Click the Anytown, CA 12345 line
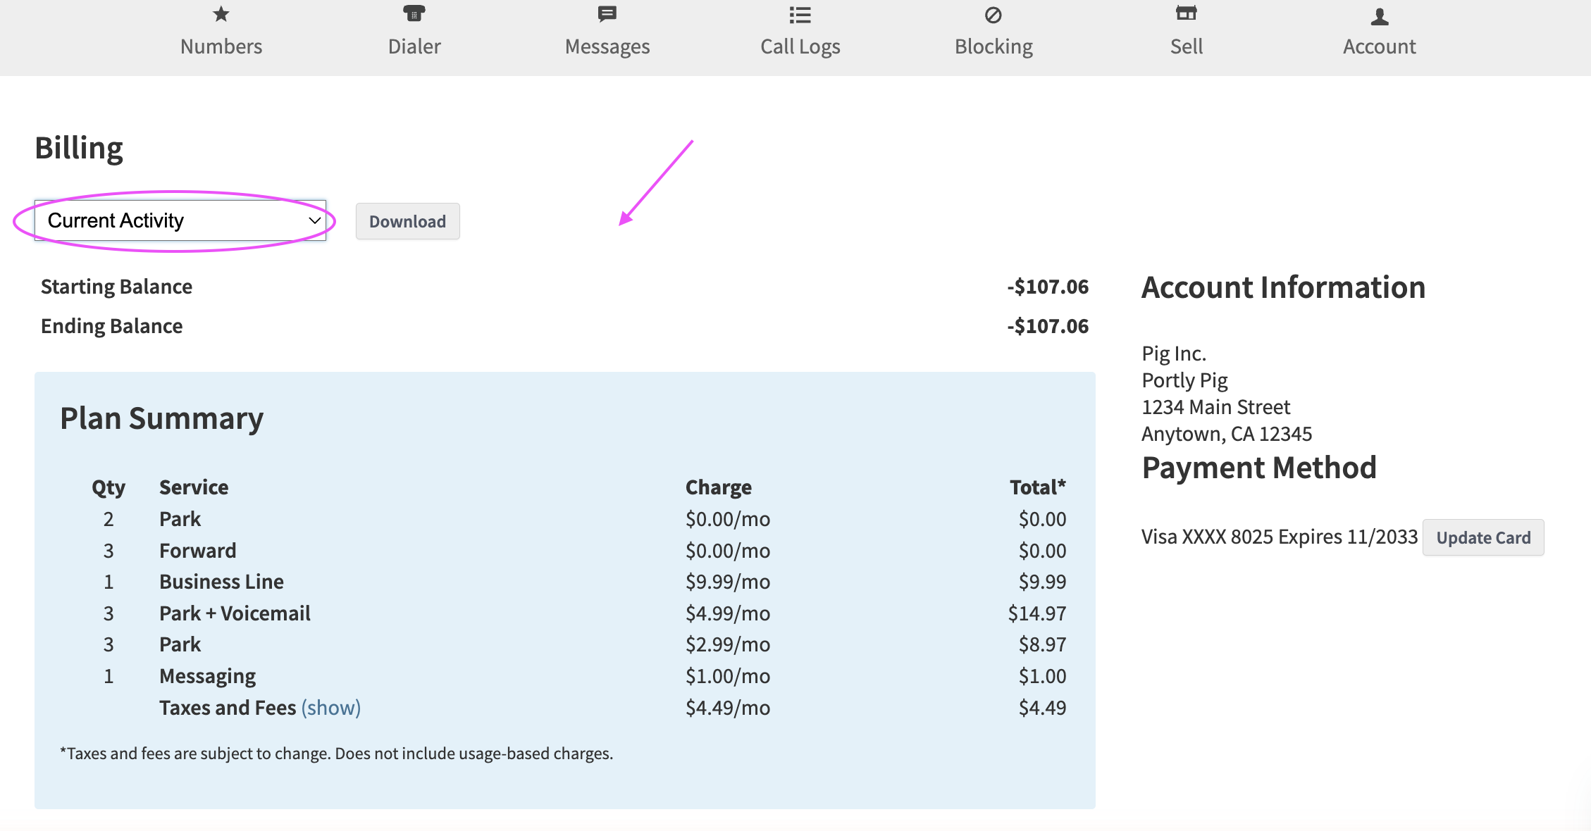Image resolution: width=1591 pixels, height=831 pixels. pyautogui.click(x=1227, y=434)
